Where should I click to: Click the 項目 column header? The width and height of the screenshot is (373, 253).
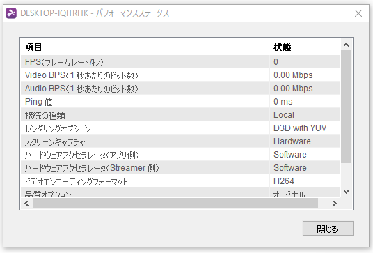coord(145,47)
